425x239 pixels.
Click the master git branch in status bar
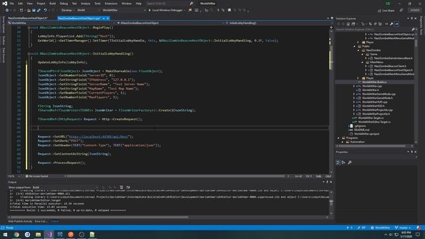pos(403,228)
